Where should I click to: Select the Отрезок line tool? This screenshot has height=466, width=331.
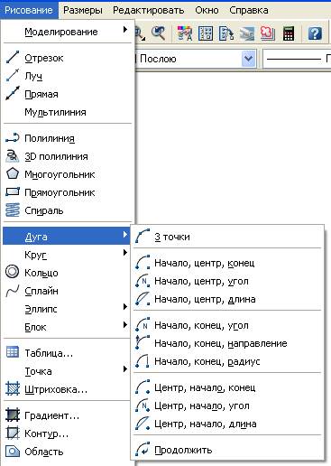68,58
